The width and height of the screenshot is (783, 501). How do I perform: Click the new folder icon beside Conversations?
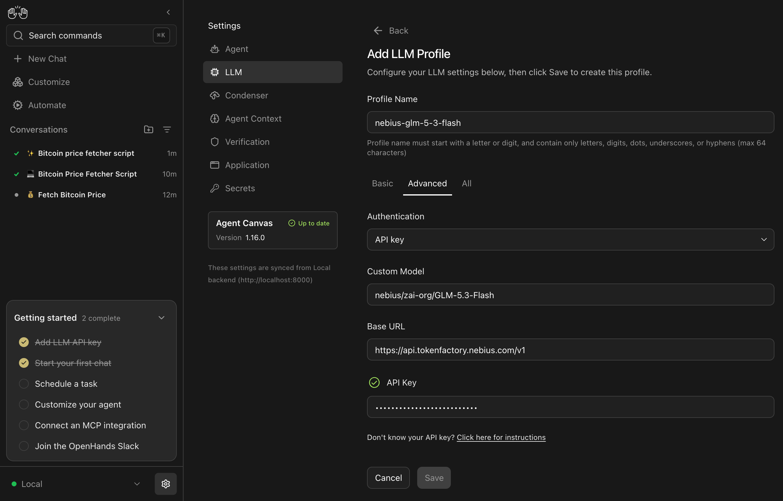click(149, 130)
